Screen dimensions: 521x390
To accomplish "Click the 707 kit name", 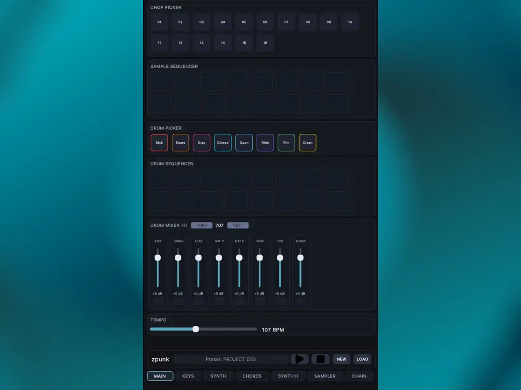I will (x=219, y=225).
